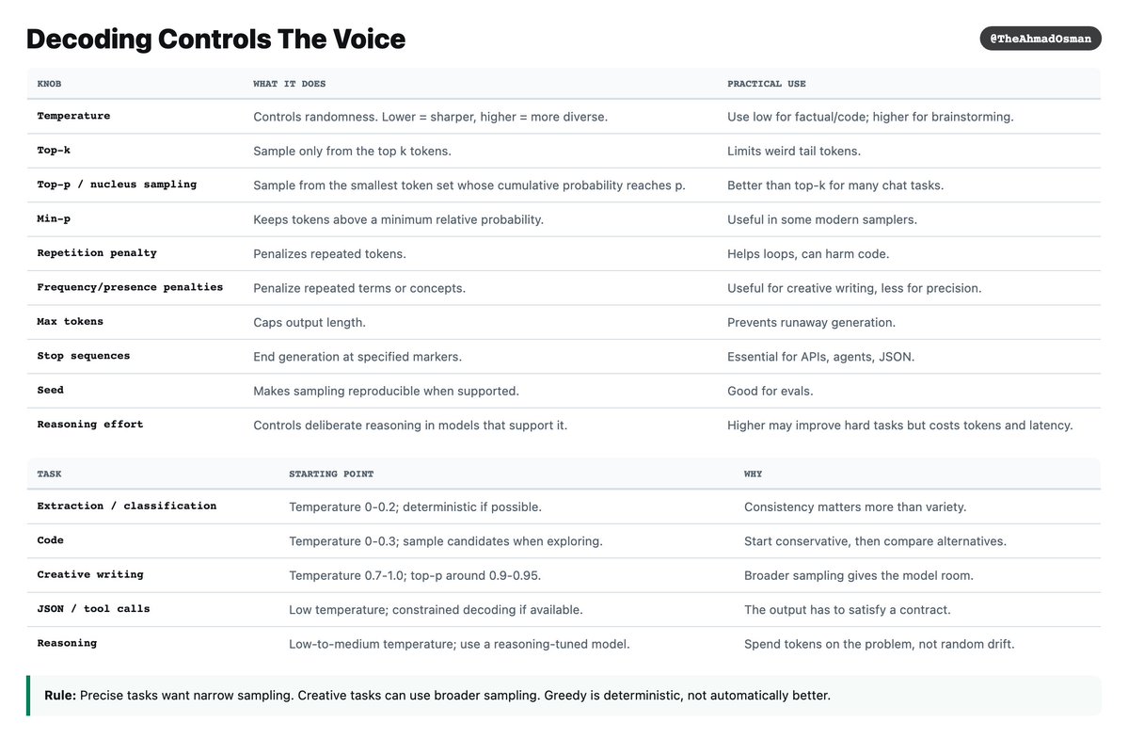1128x739 pixels.
Task: Select the KNOB column header
Action: tap(49, 84)
